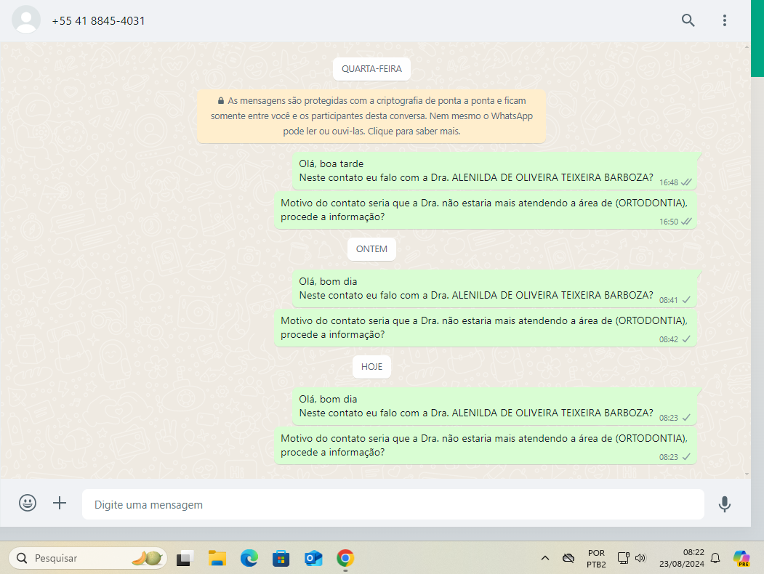Image resolution: width=764 pixels, height=574 pixels.
Task: Click the plus attach icon
Action: coord(60,503)
